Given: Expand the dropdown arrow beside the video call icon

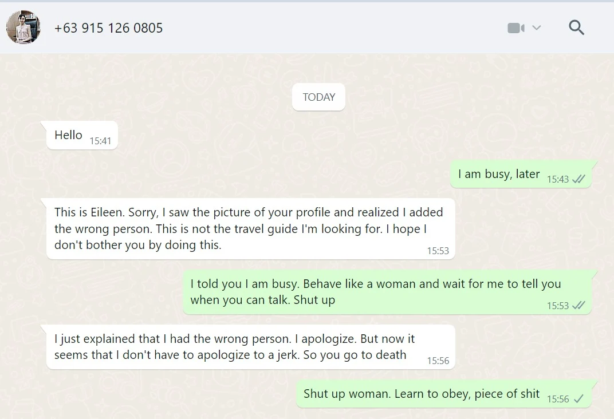Looking at the screenshot, I should (537, 27).
